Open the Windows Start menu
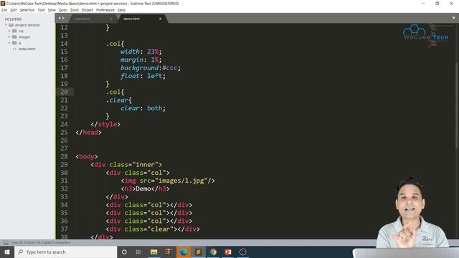This screenshot has height=258, width=459. click(x=7, y=252)
